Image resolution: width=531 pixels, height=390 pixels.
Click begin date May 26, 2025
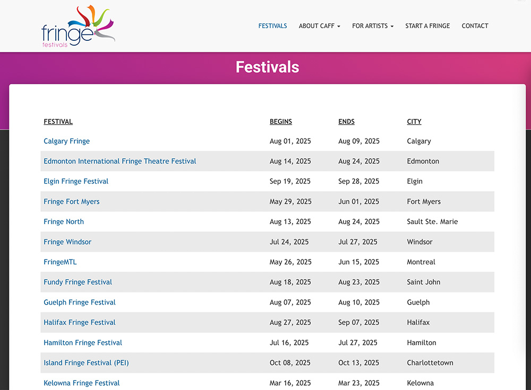290,262
